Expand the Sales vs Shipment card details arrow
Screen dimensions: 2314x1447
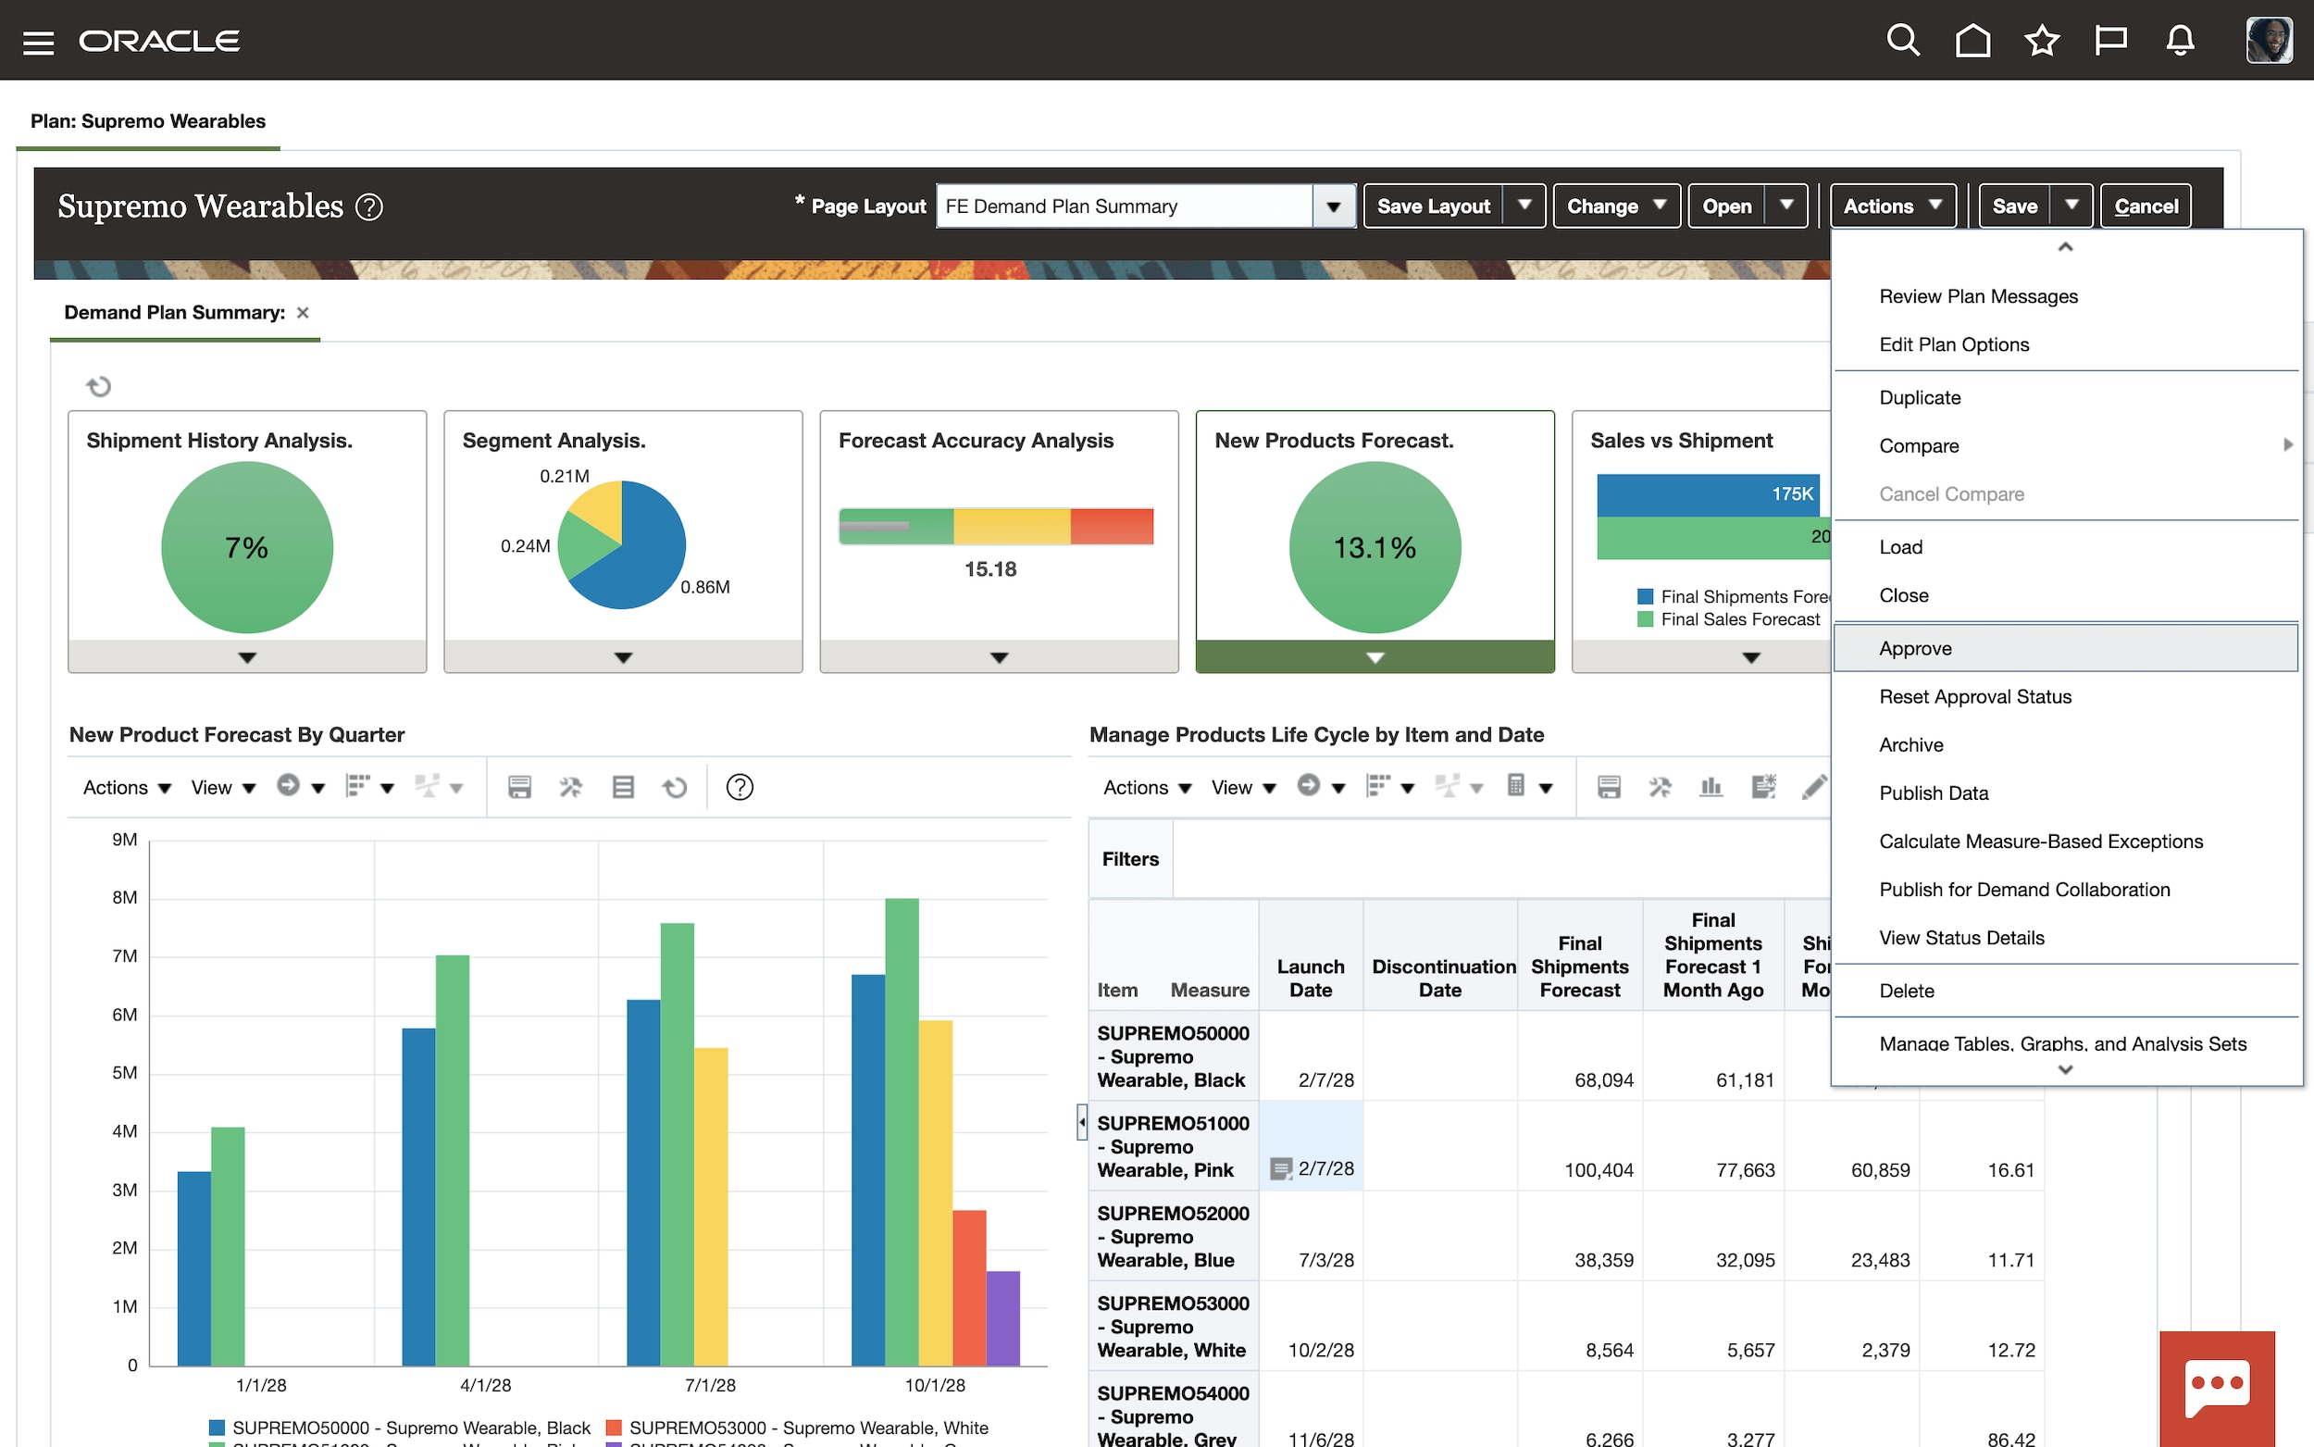(1750, 657)
